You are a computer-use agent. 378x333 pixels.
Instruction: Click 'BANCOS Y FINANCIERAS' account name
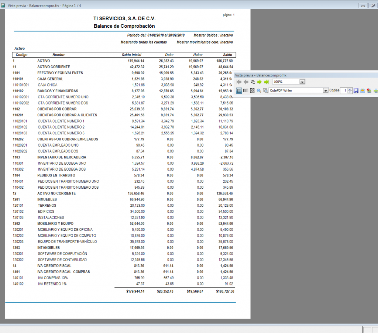coord(58,91)
